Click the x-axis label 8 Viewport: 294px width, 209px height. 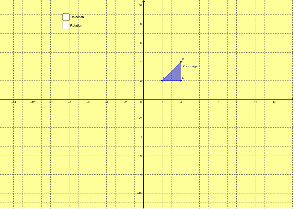click(218, 102)
